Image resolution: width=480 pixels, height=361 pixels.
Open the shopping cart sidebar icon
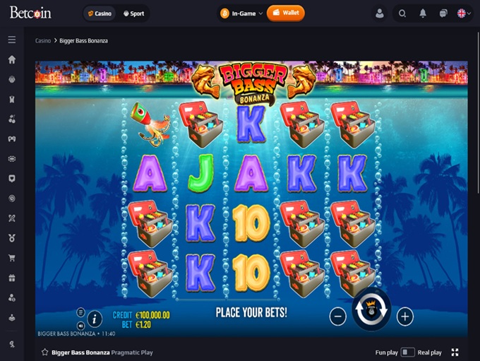tap(12, 258)
